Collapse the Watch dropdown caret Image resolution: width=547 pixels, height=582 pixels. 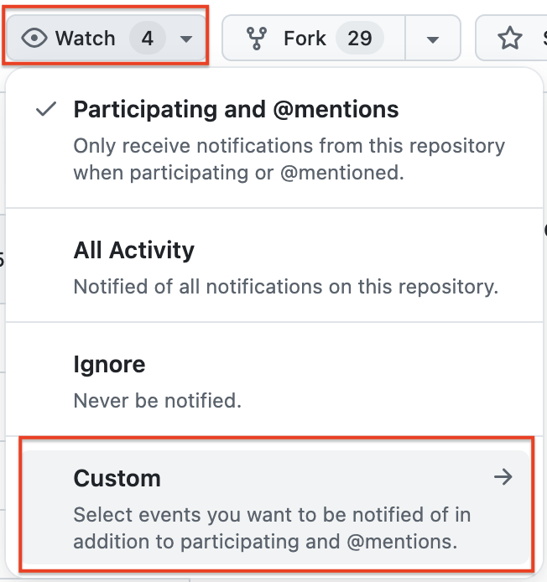click(x=186, y=39)
